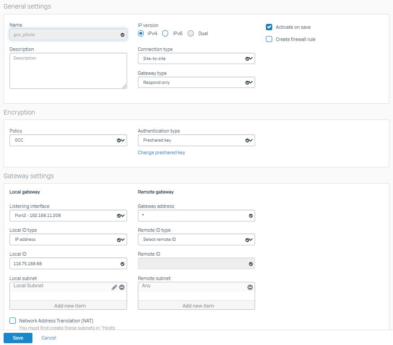Select the IPv6 radio button
393x345 pixels.
pyautogui.click(x=165, y=33)
